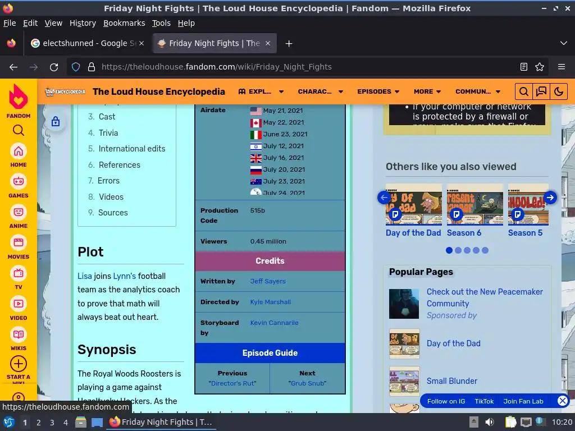Image resolution: width=575 pixels, height=431 pixels.
Task: Open the Video section icon
Action: [x=19, y=304]
